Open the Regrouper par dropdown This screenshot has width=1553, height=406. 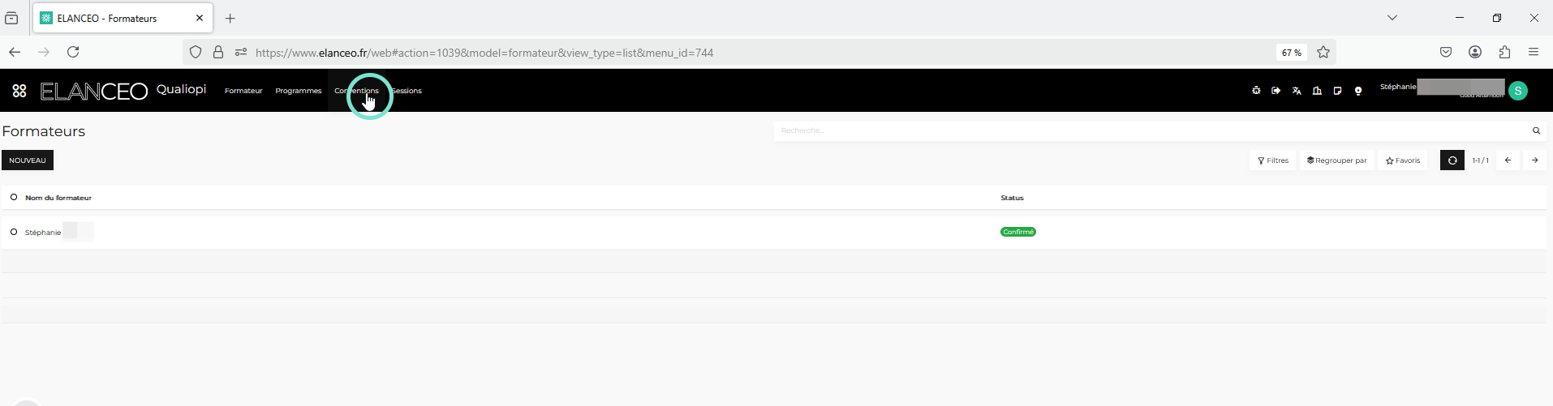(x=1337, y=160)
